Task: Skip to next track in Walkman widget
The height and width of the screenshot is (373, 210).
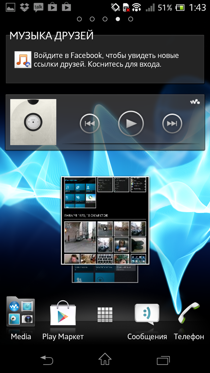Action: pos(172,123)
